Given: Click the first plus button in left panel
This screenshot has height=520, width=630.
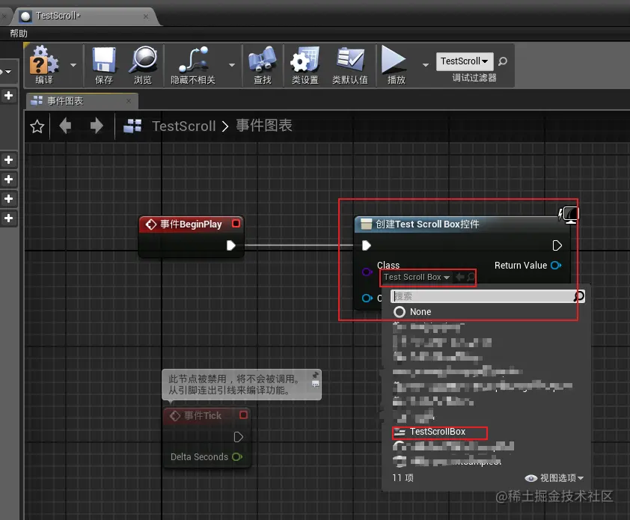Looking at the screenshot, I should (8, 95).
